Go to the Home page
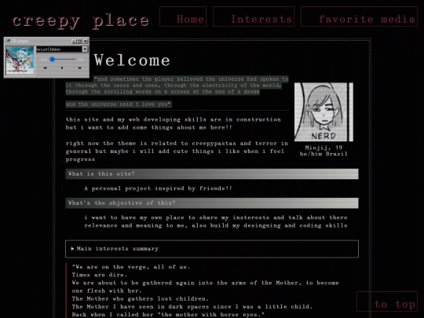The height and width of the screenshot is (318, 424). (183, 16)
